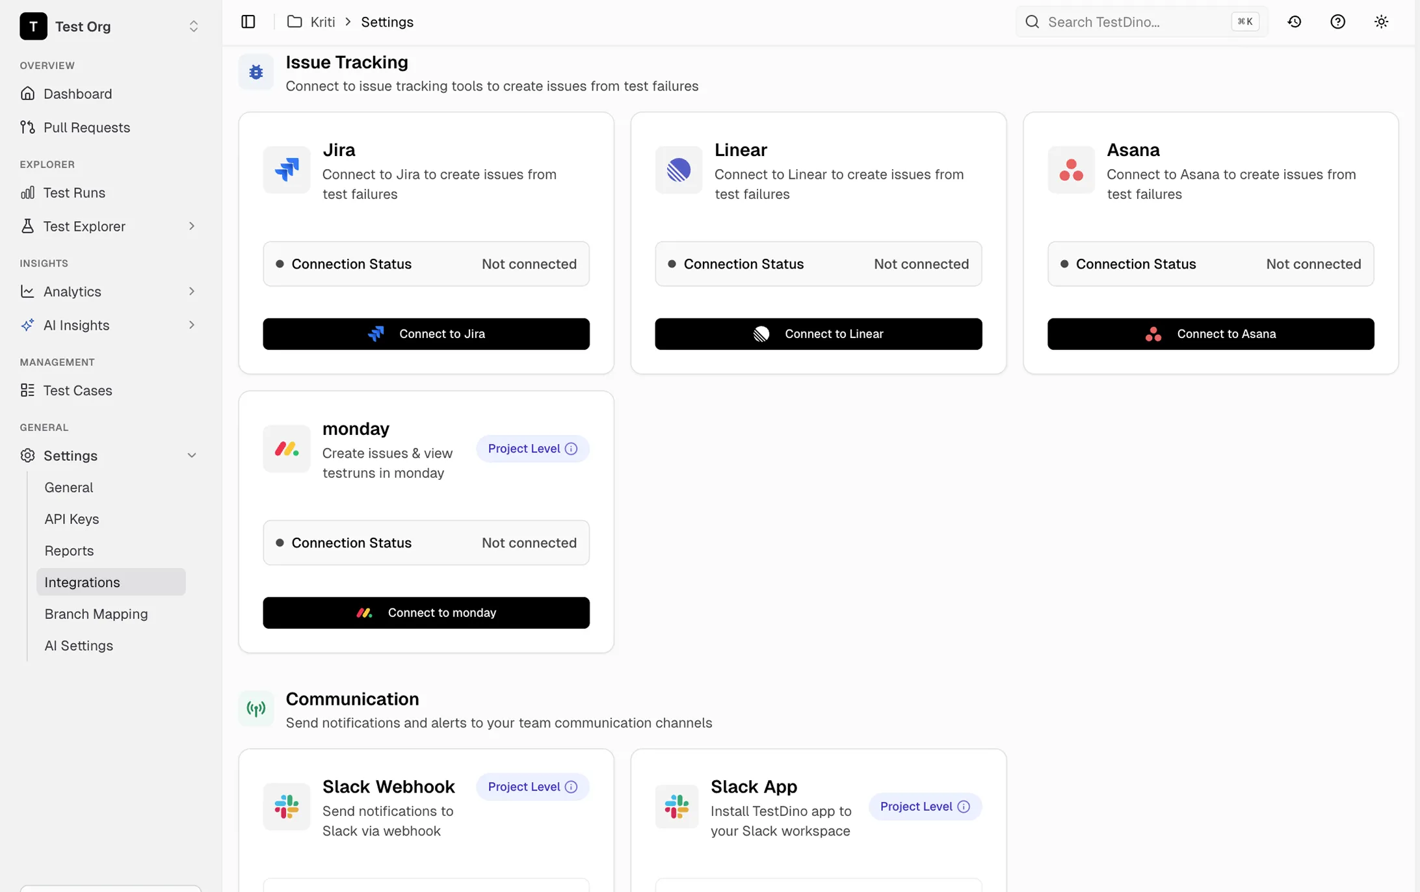The width and height of the screenshot is (1420, 892).
Task: Toggle the light/dark theme sun icon
Action: pos(1381,21)
